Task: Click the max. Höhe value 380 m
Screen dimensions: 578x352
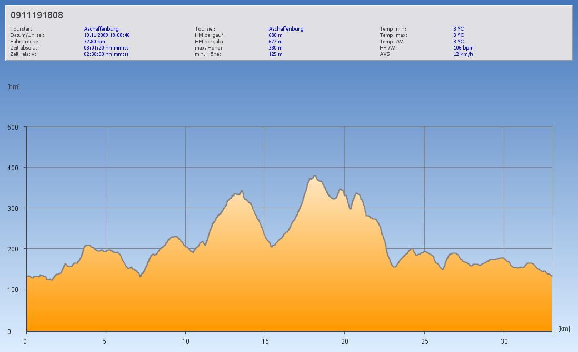Action: click(x=275, y=47)
